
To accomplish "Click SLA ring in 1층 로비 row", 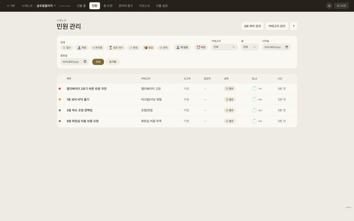I will [254, 99].
